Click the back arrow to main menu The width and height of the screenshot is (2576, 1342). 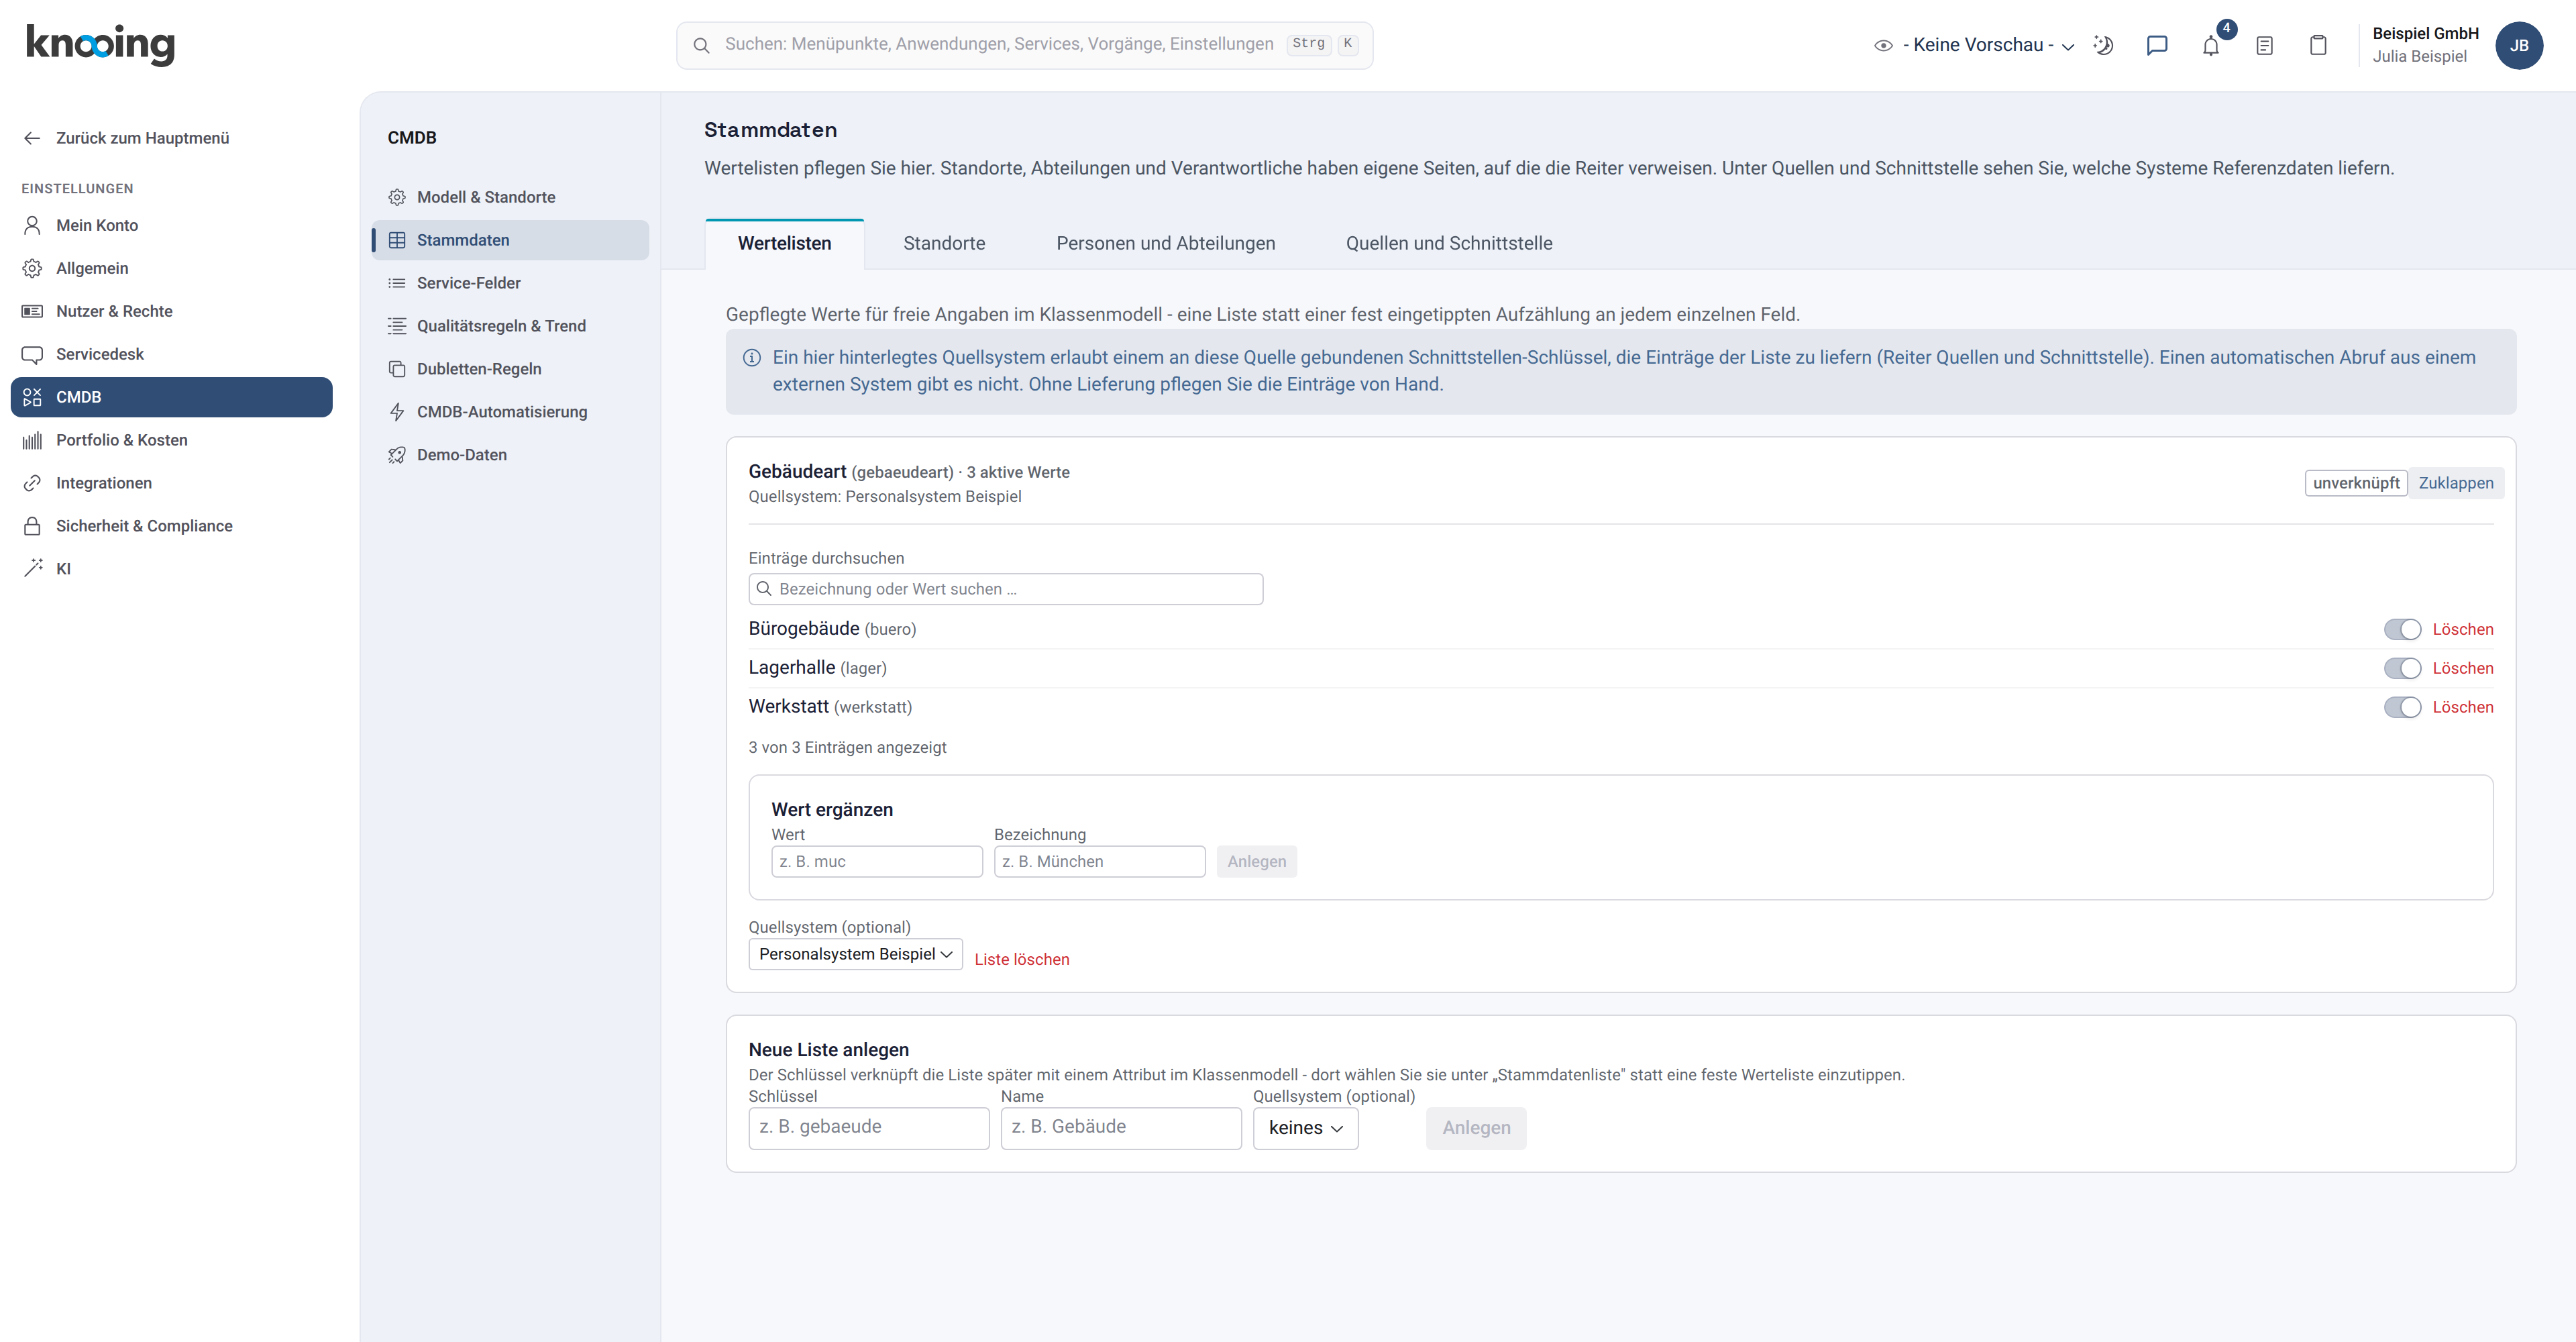(x=32, y=138)
